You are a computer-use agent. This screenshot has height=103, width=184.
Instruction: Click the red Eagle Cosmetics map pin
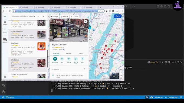coord(112,51)
